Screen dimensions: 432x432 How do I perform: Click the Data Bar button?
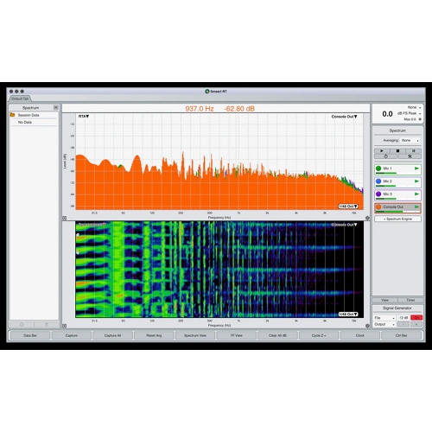tap(30, 335)
